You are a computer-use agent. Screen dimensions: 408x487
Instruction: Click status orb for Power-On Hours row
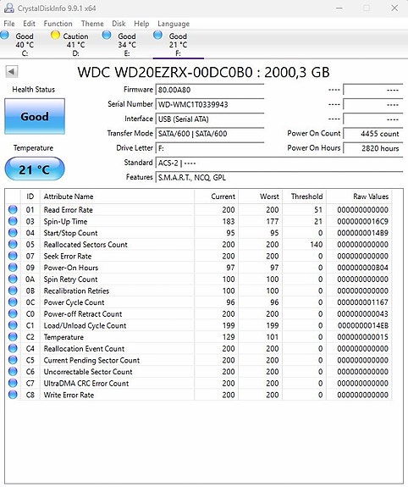(x=13, y=267)
